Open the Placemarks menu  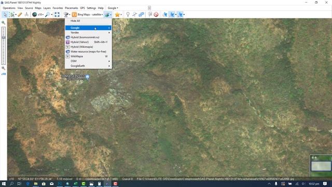[72, 8]
